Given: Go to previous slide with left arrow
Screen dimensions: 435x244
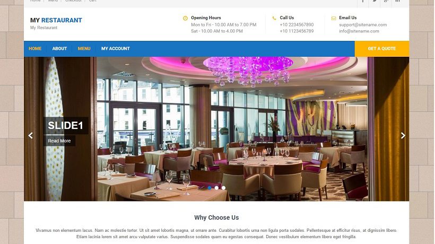Looking at the screenshot, I should click(x=31, y=135).
